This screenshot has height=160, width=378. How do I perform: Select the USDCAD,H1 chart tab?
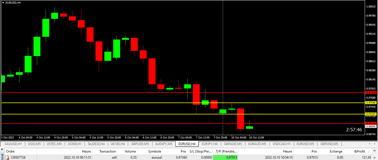click(x=281, y=144)
